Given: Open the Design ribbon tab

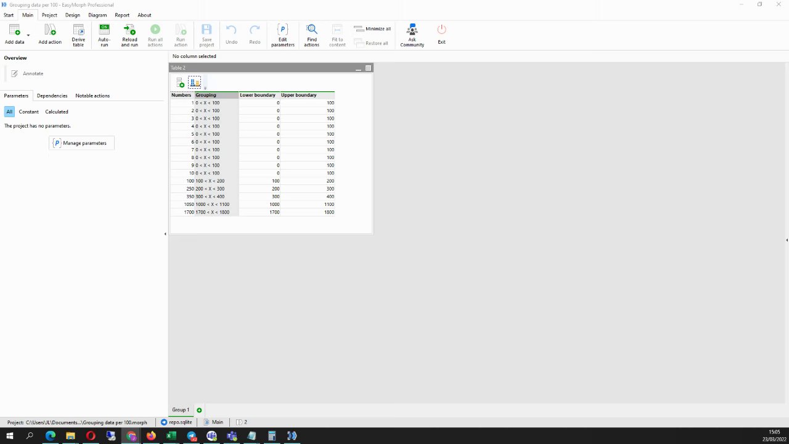Looking at the screenshot, I should point(73,15).
